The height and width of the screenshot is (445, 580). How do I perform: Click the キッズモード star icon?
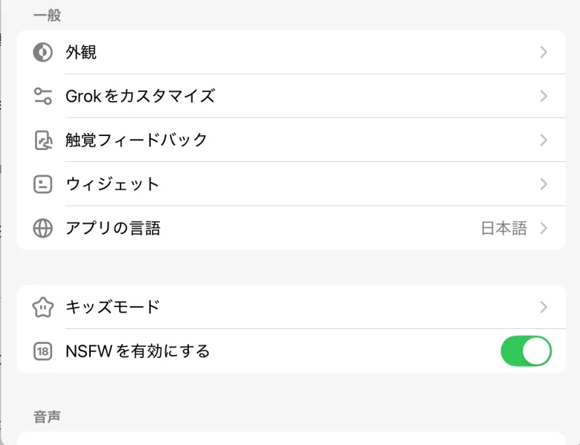tap(43, 306)
